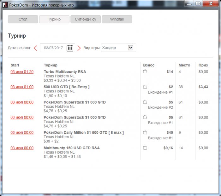This screenshot has width=221, height=196.
Task: Open the 03 июл 01:20 tournament link
Action: click(22, 72)
